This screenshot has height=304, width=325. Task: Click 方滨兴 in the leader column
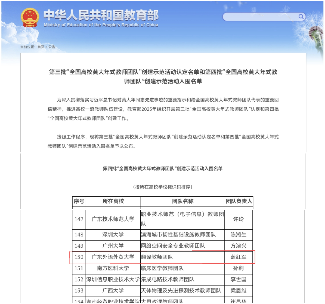point(239,245)
